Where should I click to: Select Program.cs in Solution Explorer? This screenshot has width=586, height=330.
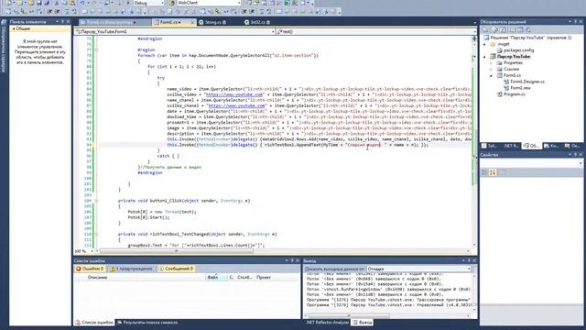pyautogui.click(x=511, y=94)
